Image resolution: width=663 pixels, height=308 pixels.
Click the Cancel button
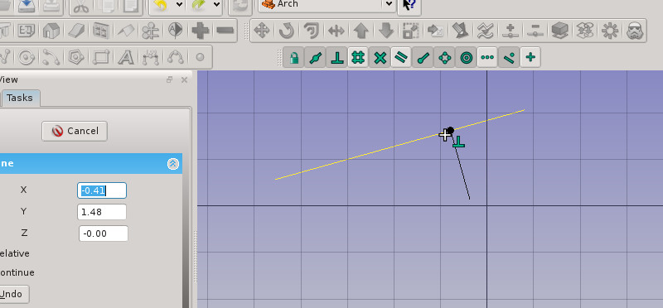75,131
